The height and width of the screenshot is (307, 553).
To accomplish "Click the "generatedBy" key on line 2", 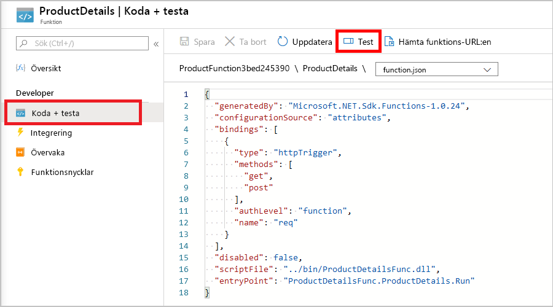I will (246, 106).
